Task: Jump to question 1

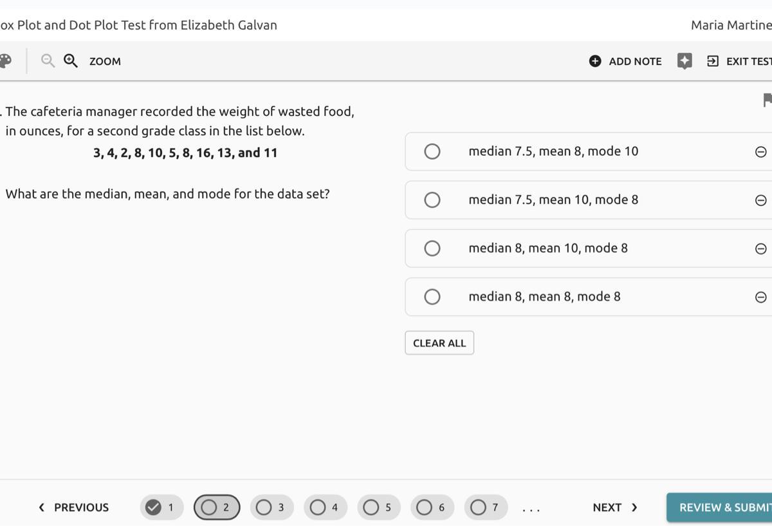Action: pos(161,507)
